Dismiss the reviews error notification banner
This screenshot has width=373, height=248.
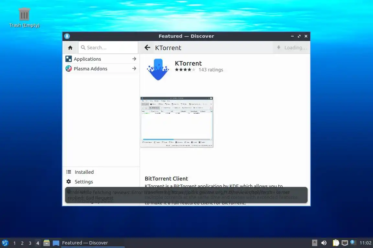point(186,195)
